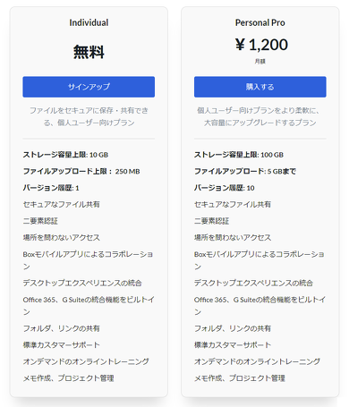The height and width of the screenshot is (407, 349).
Task: Click ストレージ容量上限: 100 GB feature line
Action: click(239, 155)
